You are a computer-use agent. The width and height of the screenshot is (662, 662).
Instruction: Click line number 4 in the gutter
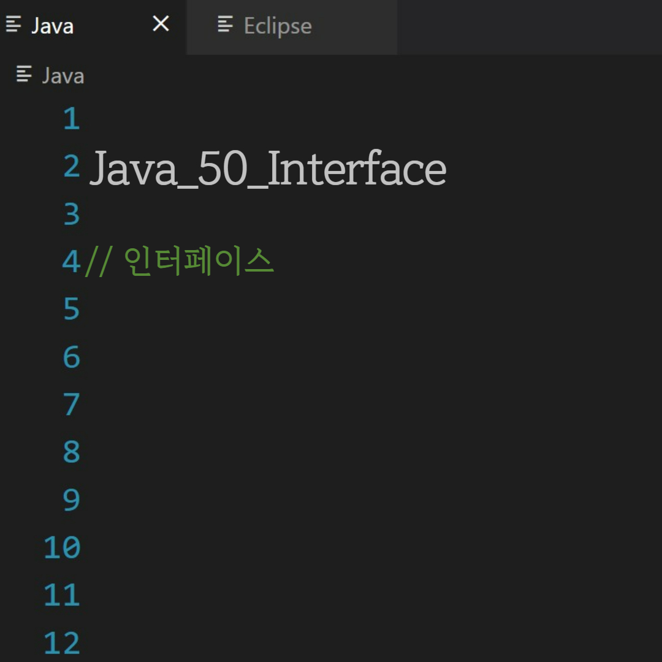click(x=71, y=261)
